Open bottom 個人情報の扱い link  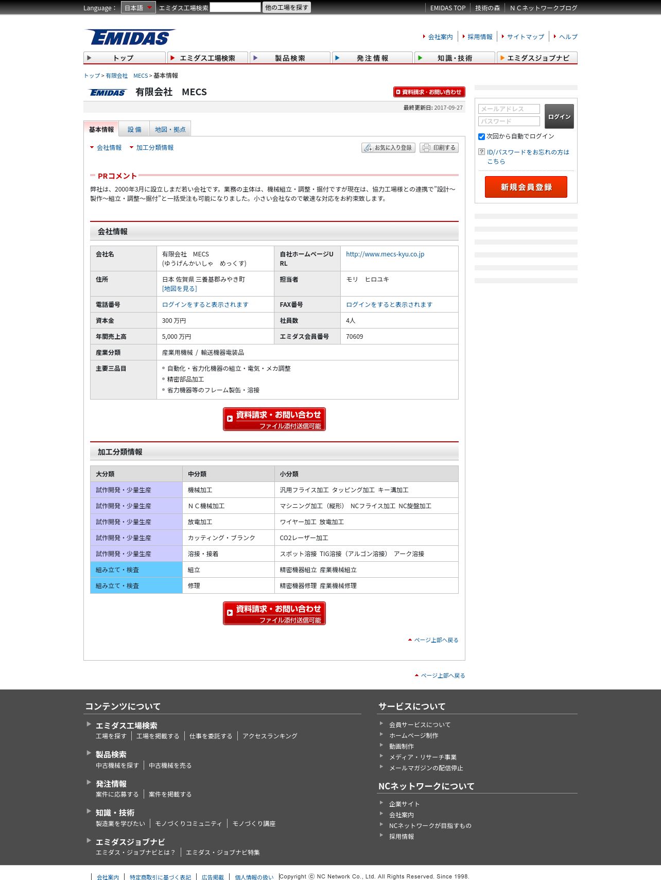click(x=254, y=877)
